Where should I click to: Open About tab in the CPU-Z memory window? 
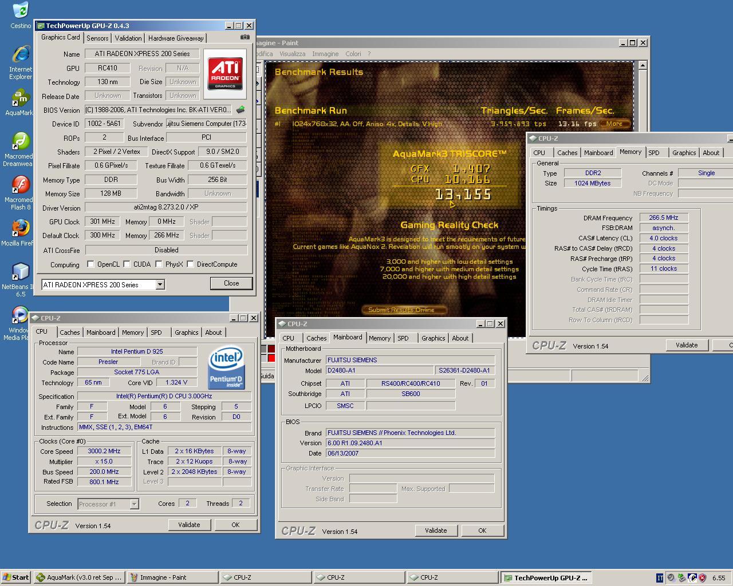point(711,153)
